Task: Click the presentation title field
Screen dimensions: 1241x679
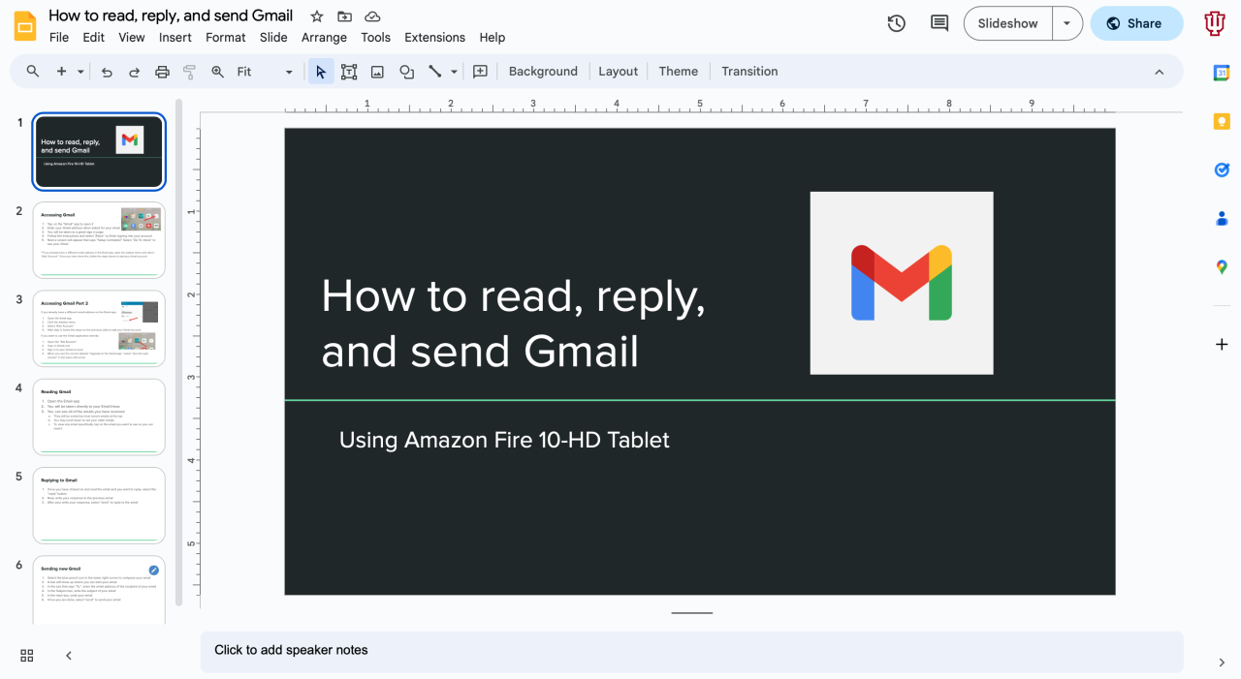Action: coord(171,15)
